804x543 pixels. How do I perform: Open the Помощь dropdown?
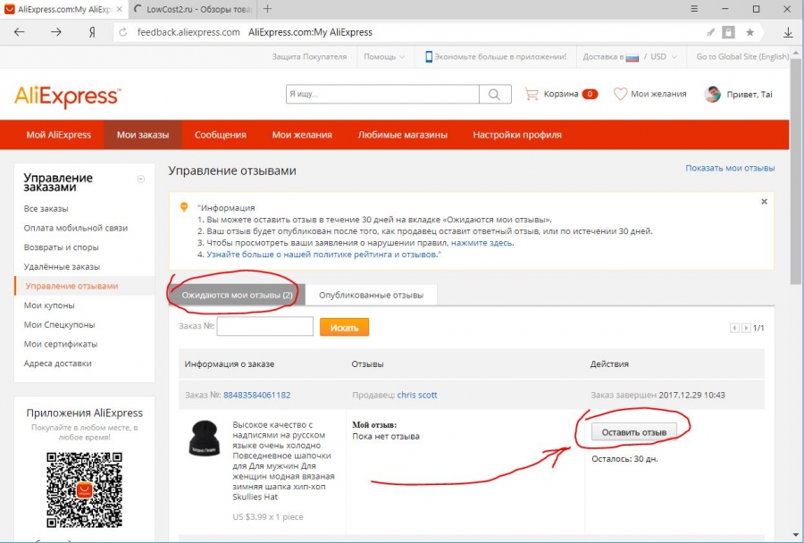point(384,56)
